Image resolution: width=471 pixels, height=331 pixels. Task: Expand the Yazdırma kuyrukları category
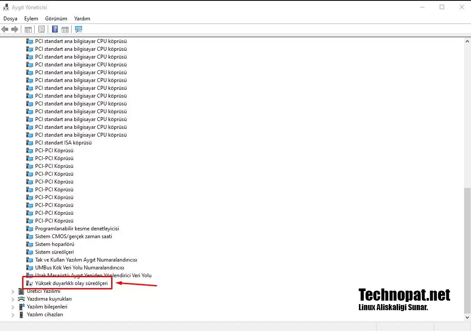[13, 299]
